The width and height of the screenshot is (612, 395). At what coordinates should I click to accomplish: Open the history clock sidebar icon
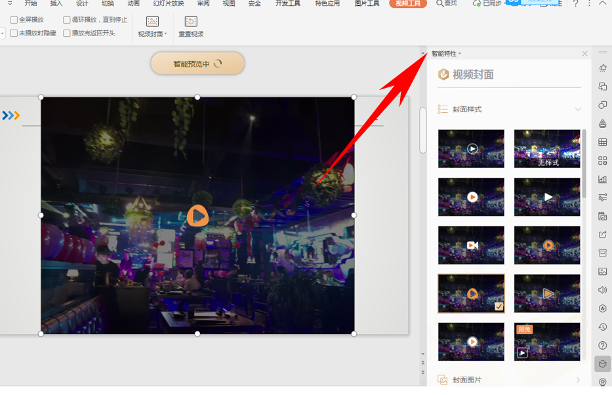[602, 327]
